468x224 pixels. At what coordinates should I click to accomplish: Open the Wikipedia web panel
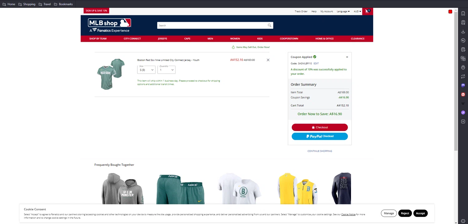(x=463, y=103)
